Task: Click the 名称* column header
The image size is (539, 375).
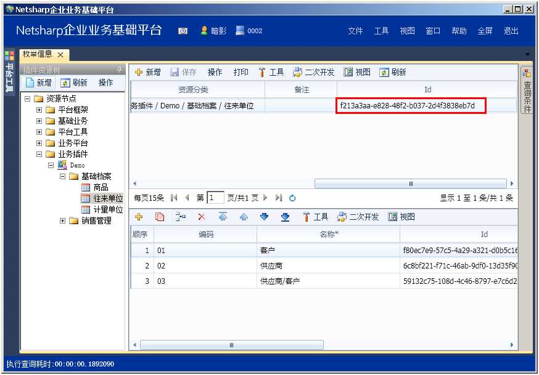Action: coord(328,235)
